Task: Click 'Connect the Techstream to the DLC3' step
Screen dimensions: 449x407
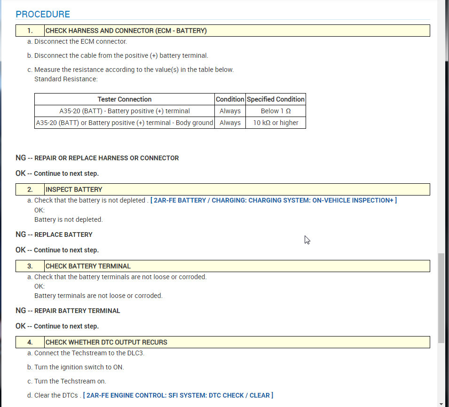Action: point(89,353)
